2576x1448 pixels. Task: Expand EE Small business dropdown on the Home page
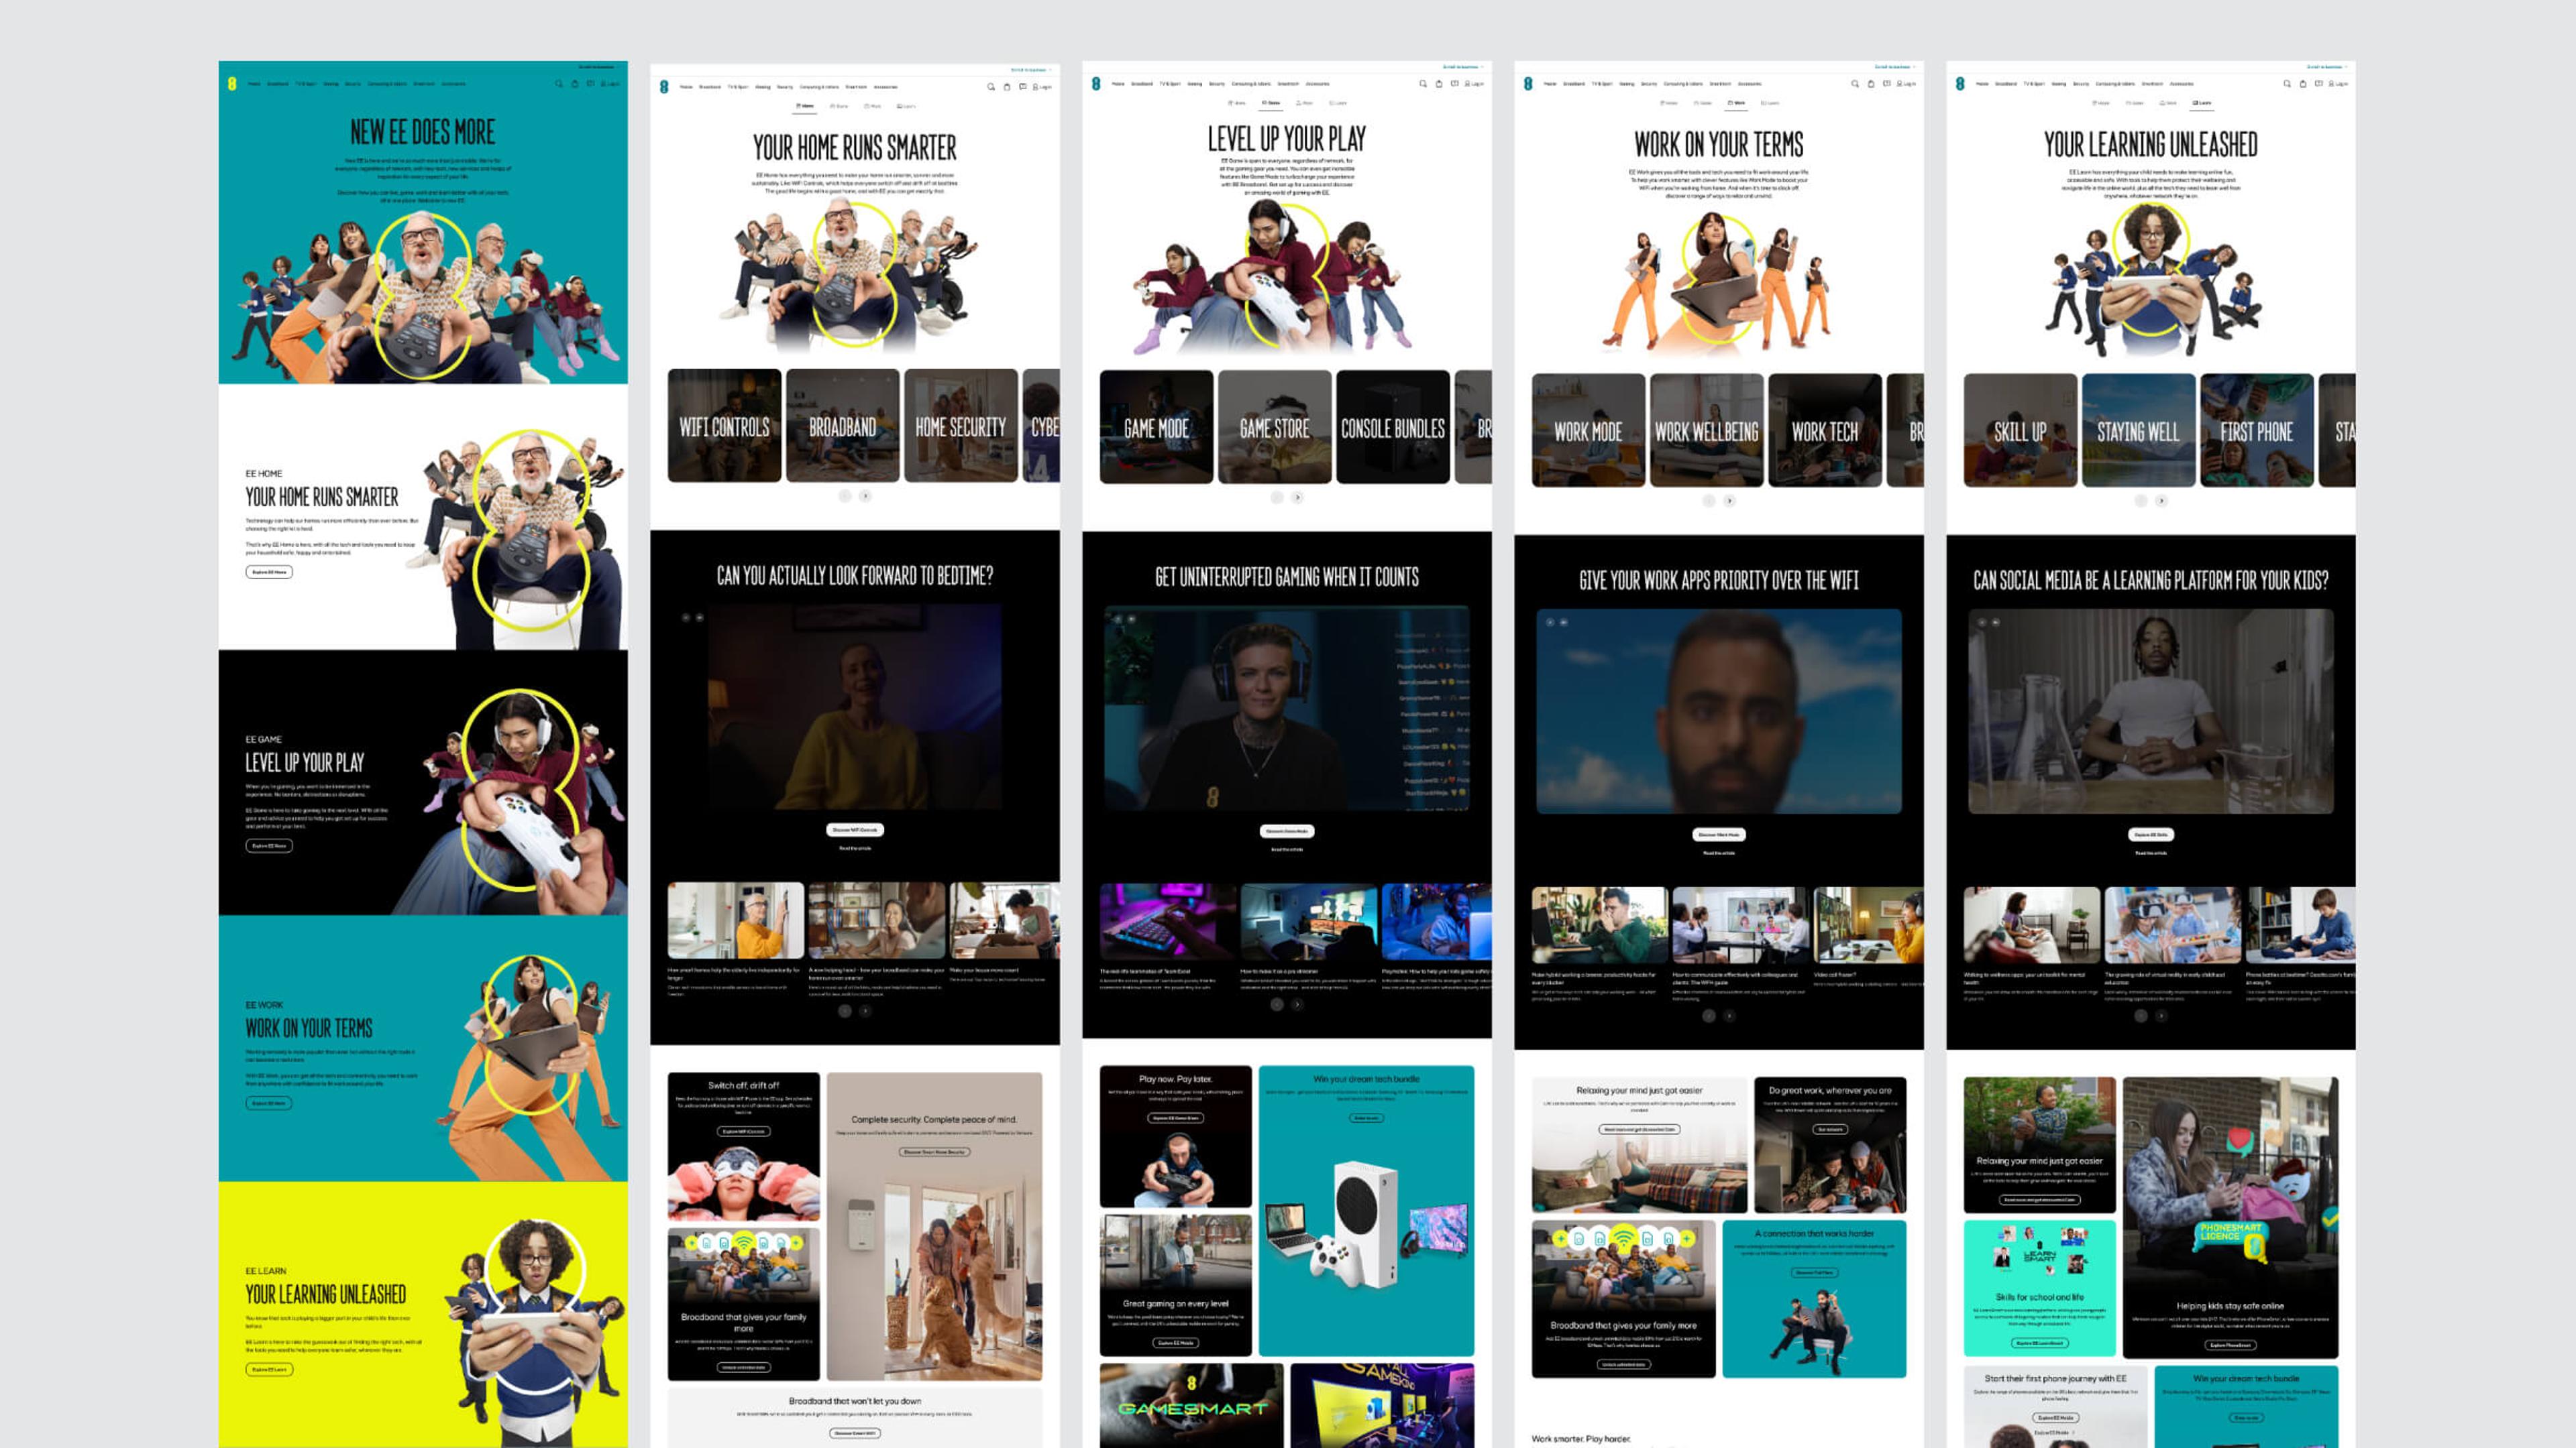click(1030, 70)
